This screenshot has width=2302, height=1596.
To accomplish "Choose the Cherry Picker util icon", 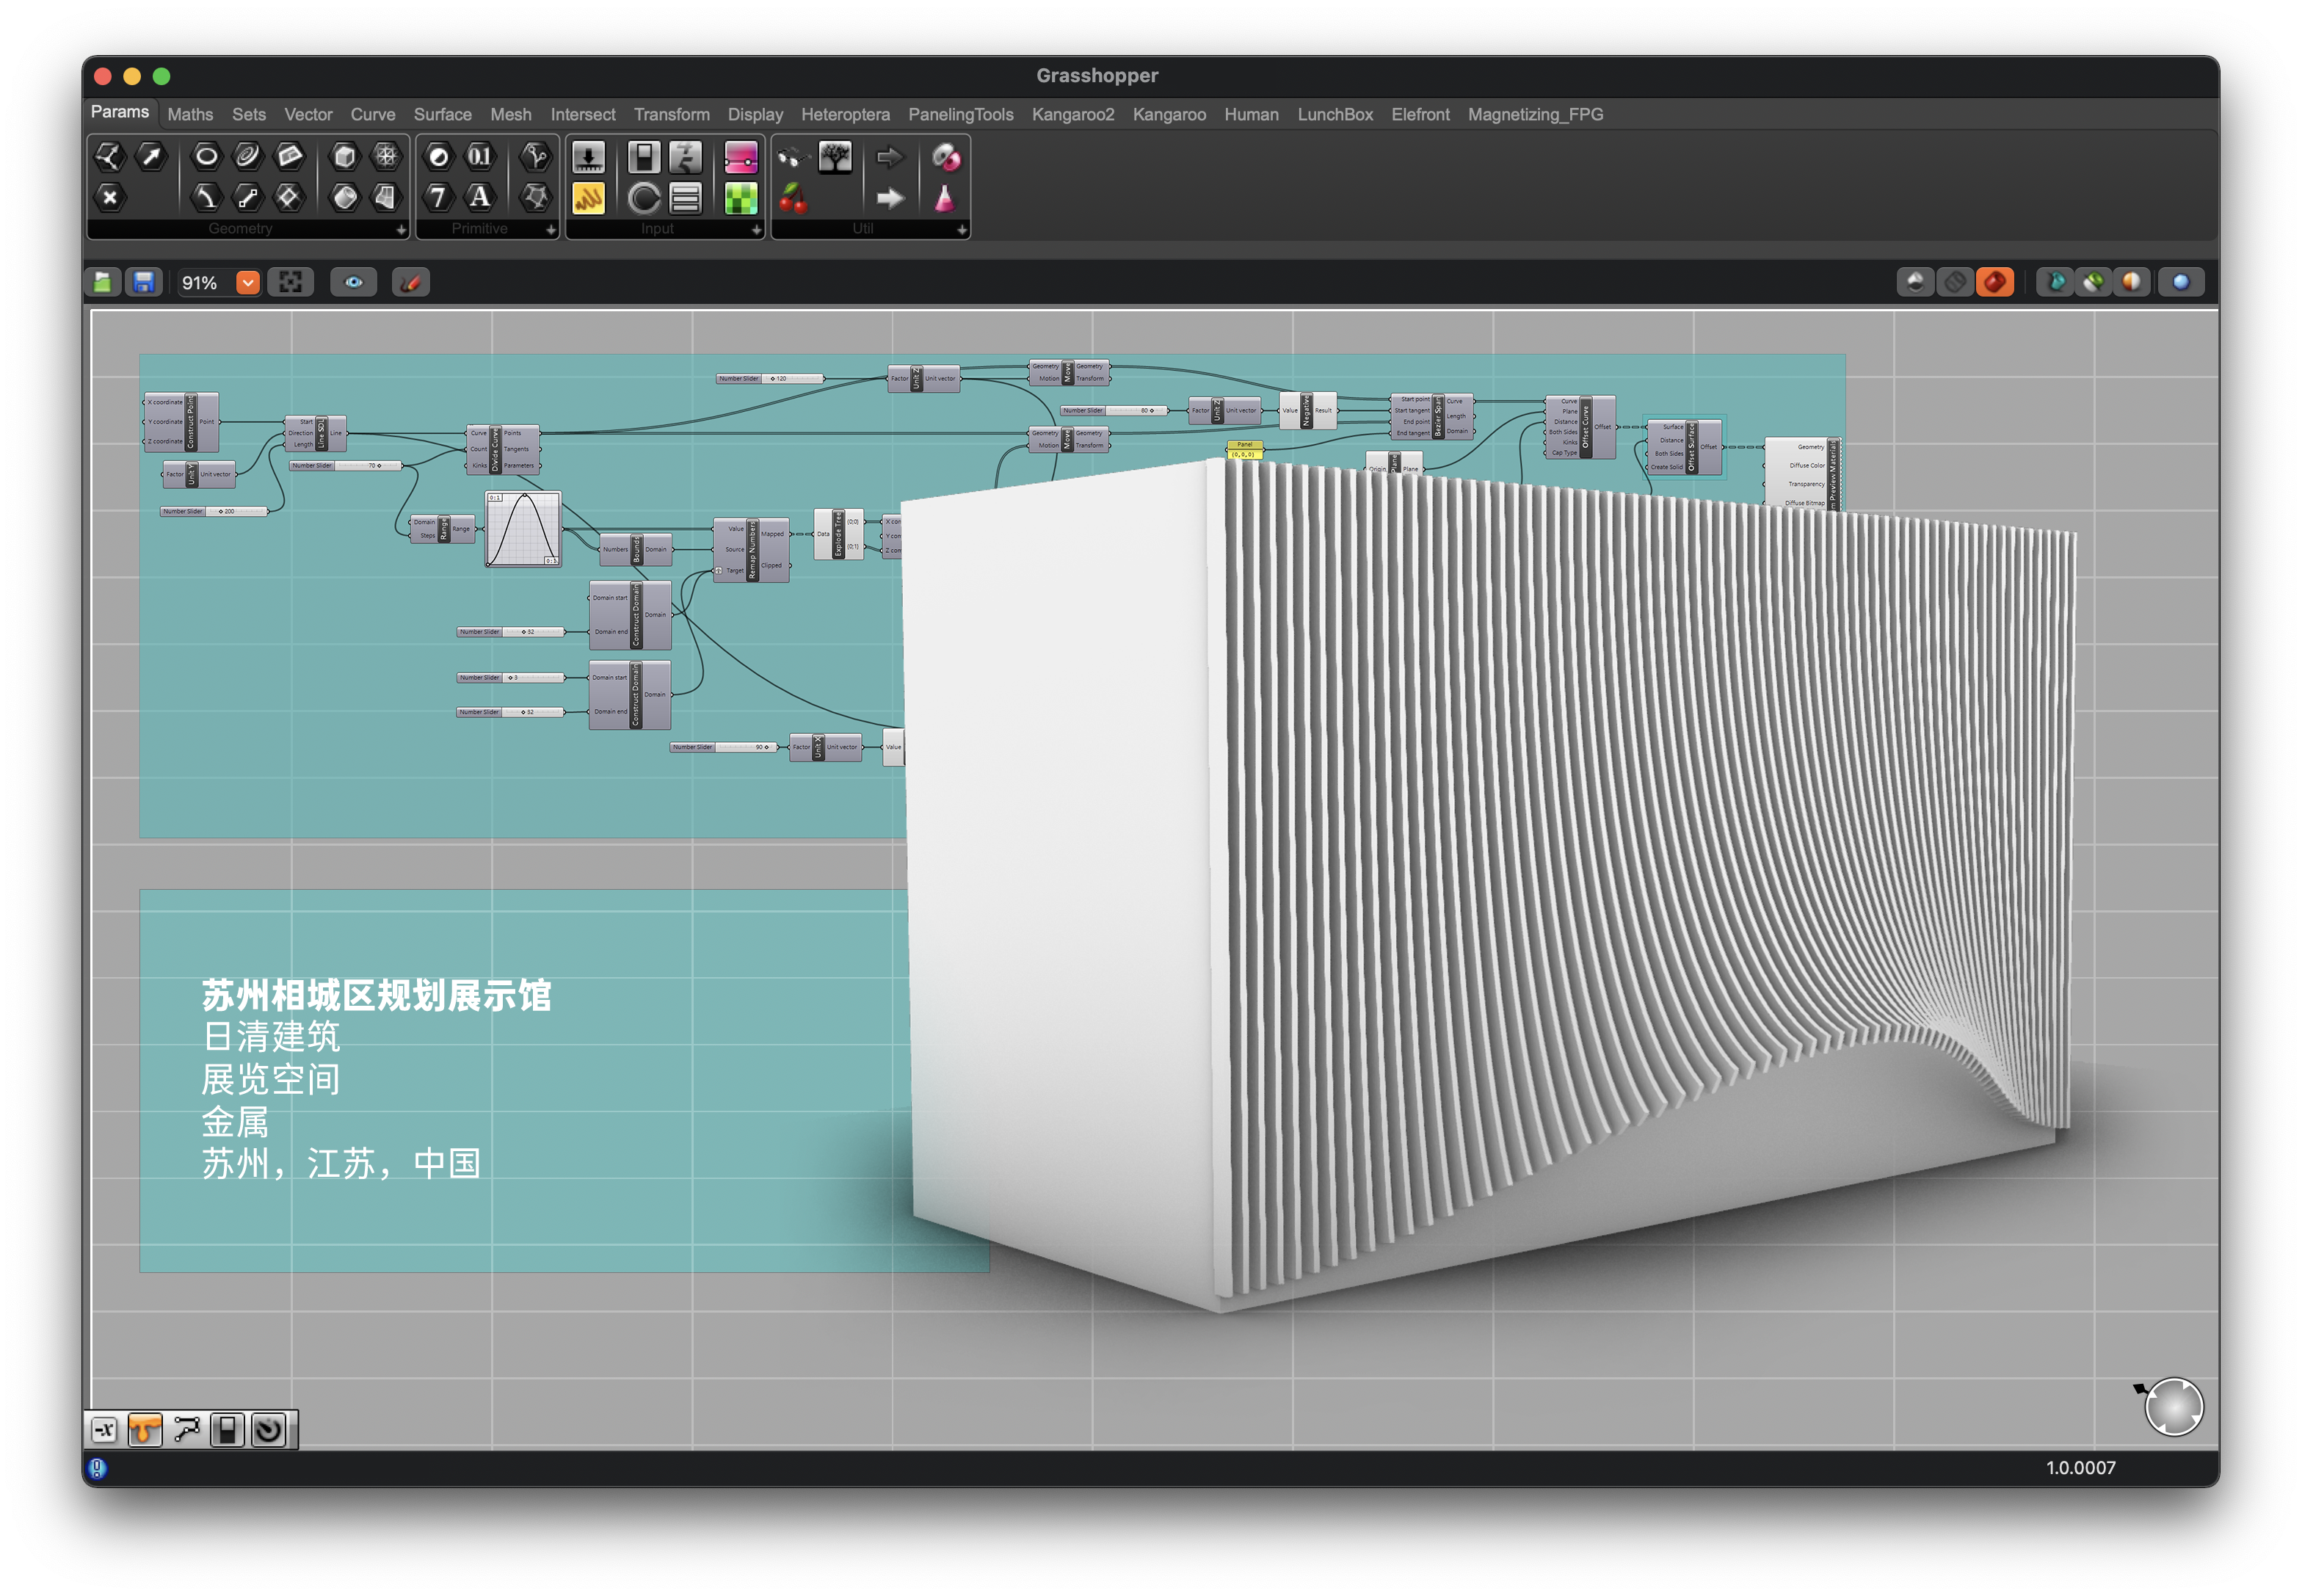I will tap(793, 199).
